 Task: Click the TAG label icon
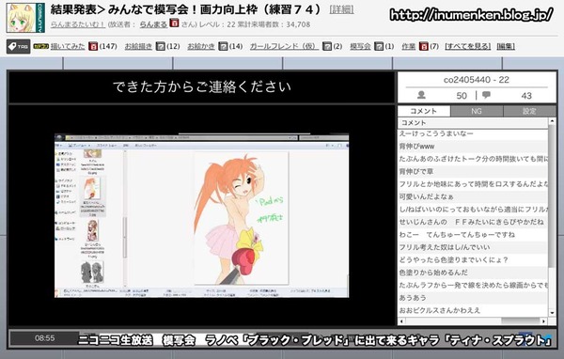(19, 46)
